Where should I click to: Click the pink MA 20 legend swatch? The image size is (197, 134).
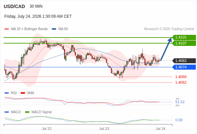tap(7, 29)
